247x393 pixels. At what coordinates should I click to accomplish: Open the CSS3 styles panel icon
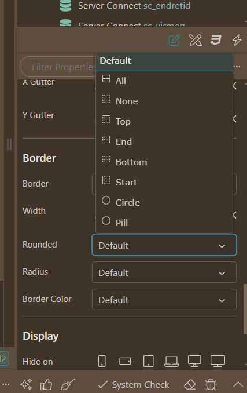216,40
